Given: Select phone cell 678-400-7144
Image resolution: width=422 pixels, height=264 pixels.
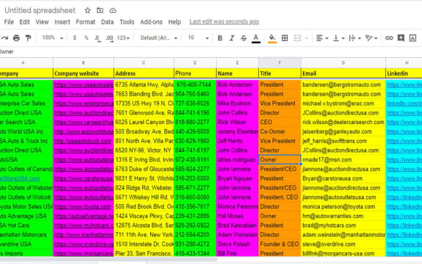Looking at the screenshot, I should pyautogui.click(x=195, y=84).
